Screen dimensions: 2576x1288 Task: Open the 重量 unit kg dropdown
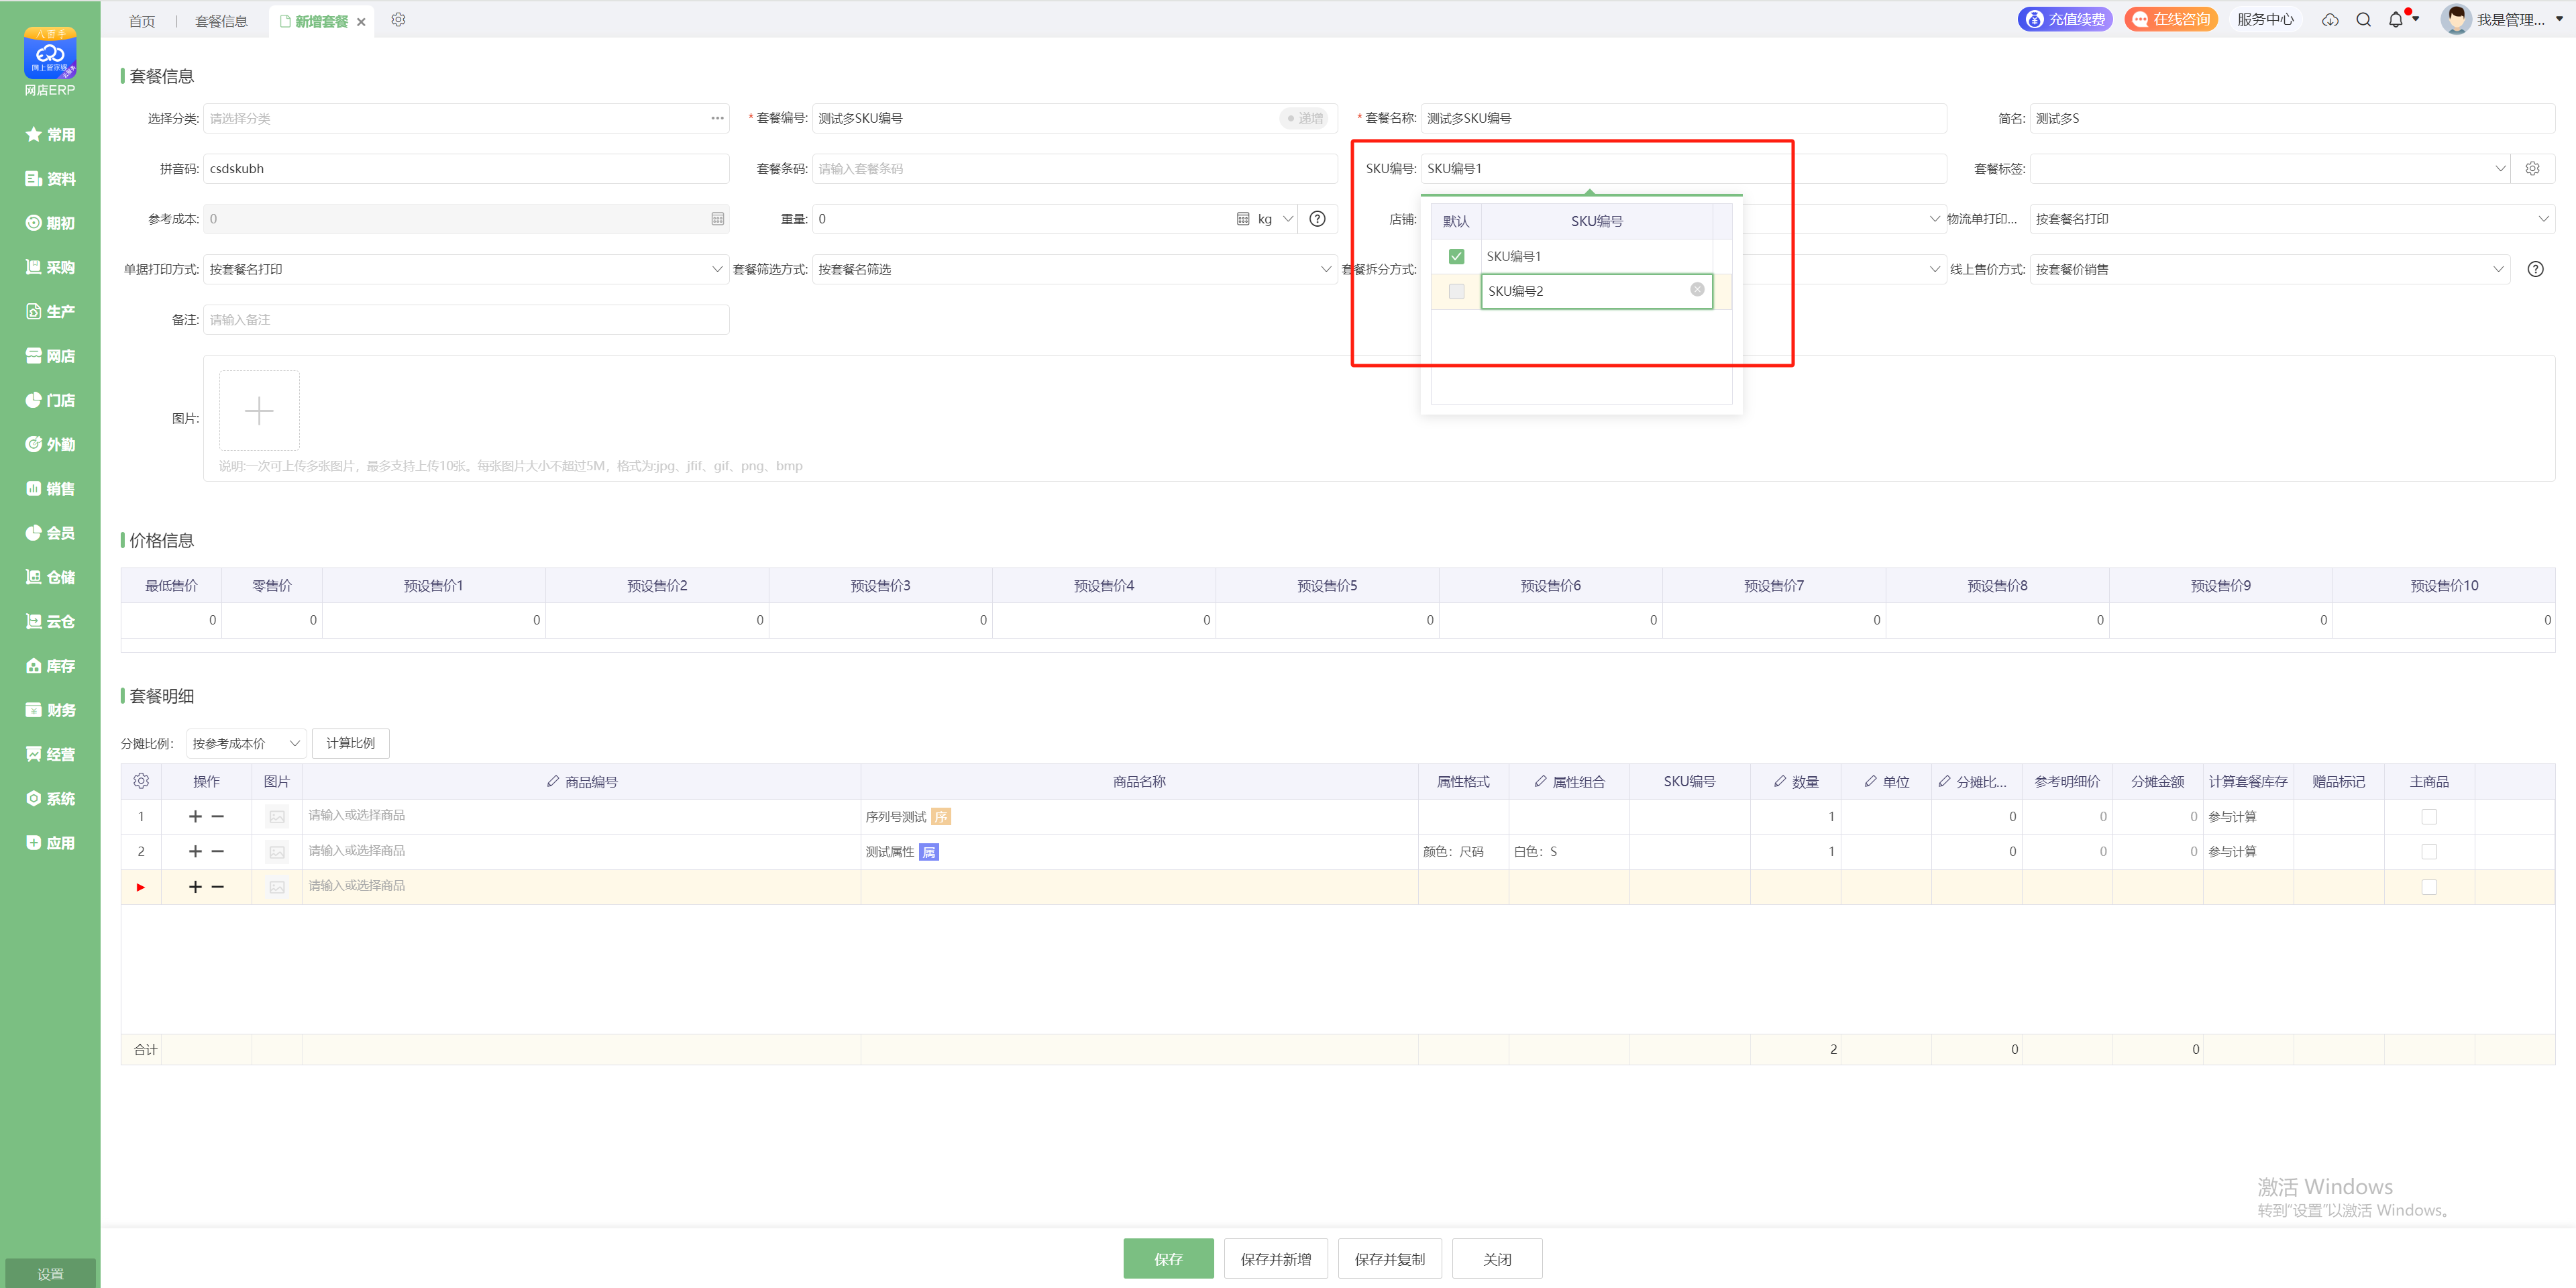[1275, 219]
